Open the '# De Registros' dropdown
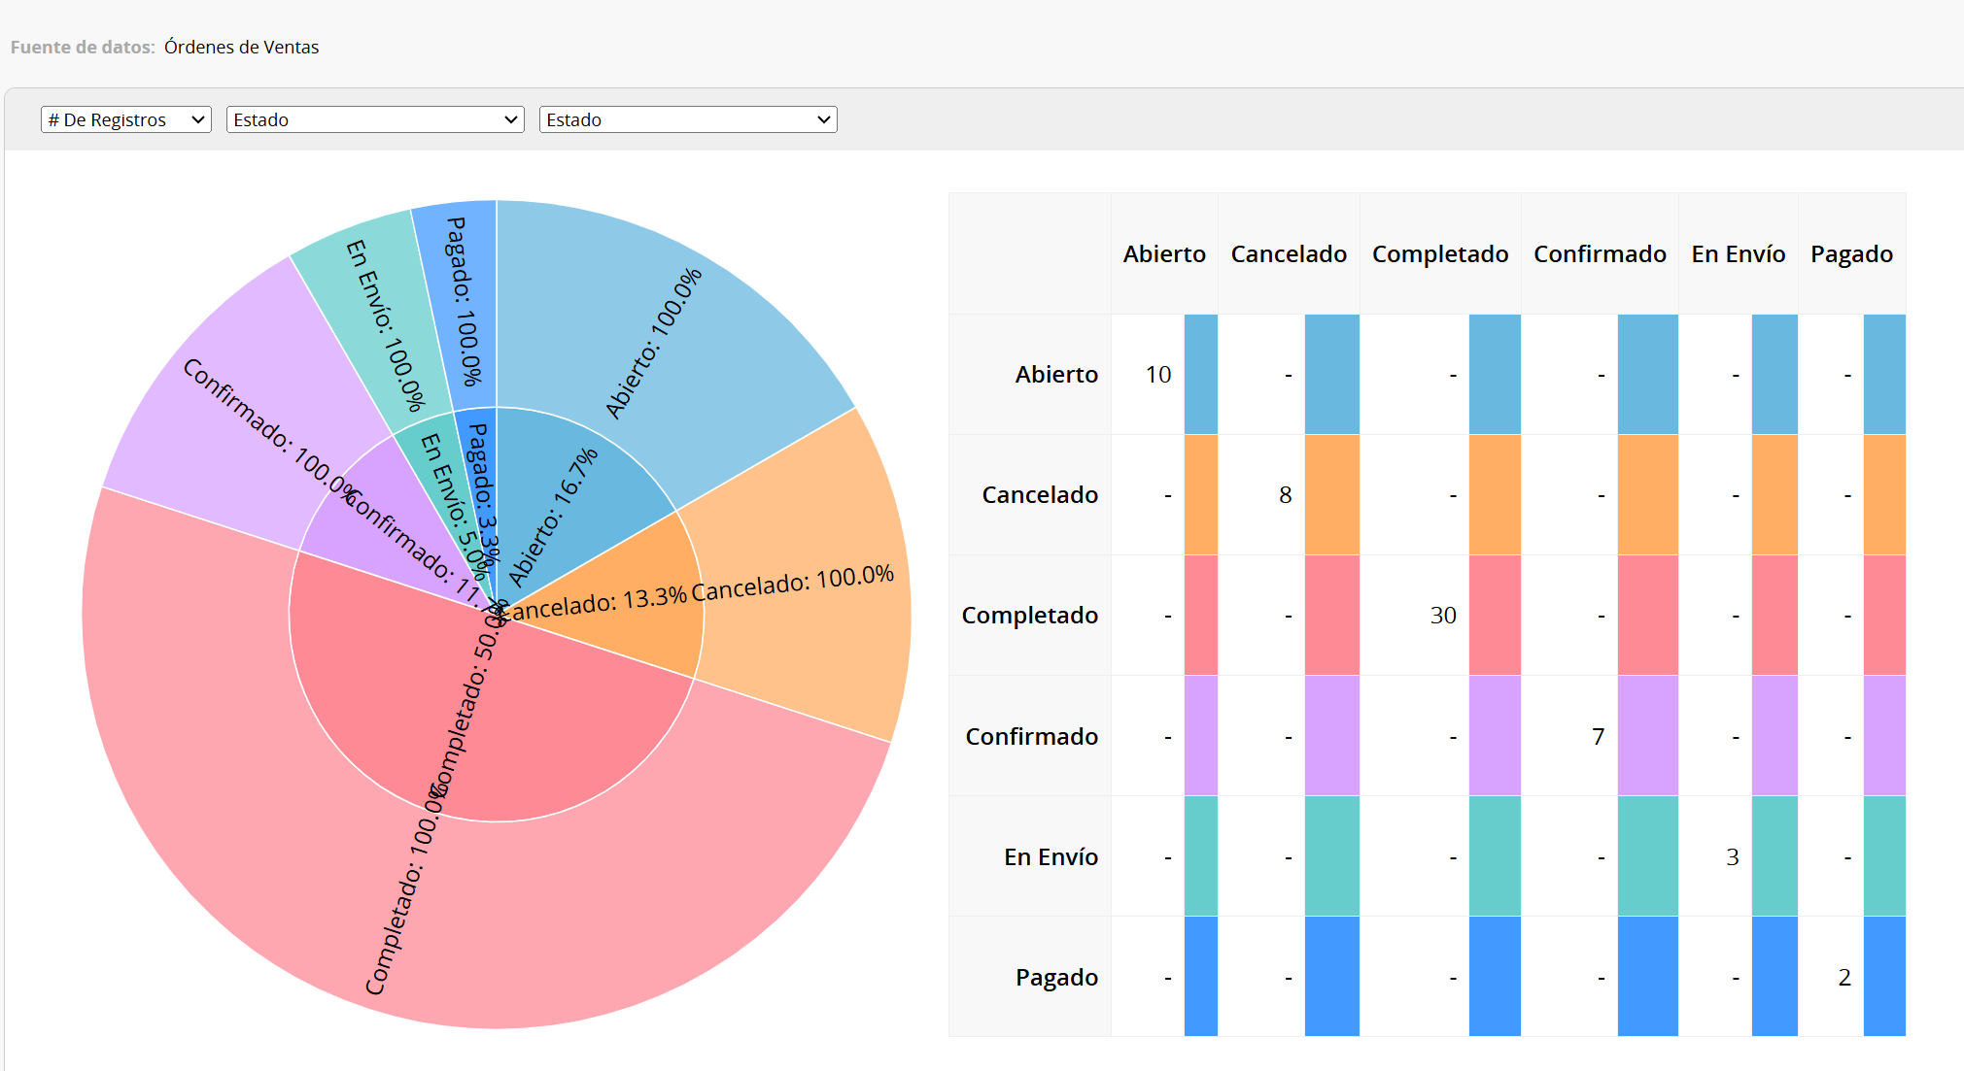1964x1071 pixels. (126, 119)
